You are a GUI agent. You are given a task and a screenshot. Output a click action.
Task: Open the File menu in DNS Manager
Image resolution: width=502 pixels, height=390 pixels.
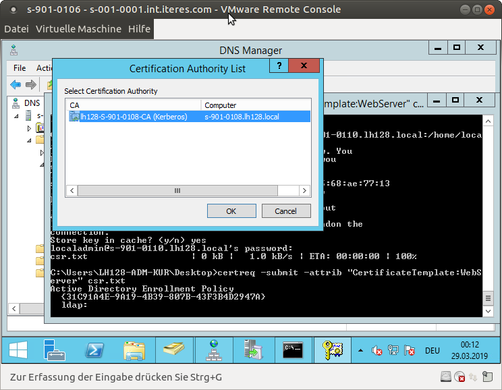[20, 68]
